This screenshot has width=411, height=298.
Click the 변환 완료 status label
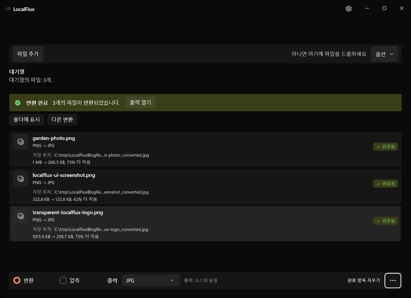tap(37, 103)
